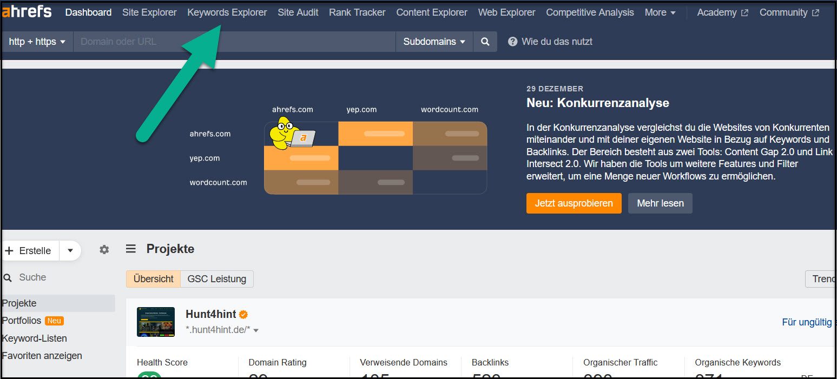Go to Site Audit
The image size is (837, 379).
(x=298, y=12)
